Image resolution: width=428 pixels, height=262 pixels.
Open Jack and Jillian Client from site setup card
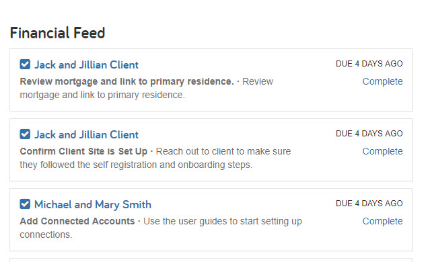tap(86, 134)
